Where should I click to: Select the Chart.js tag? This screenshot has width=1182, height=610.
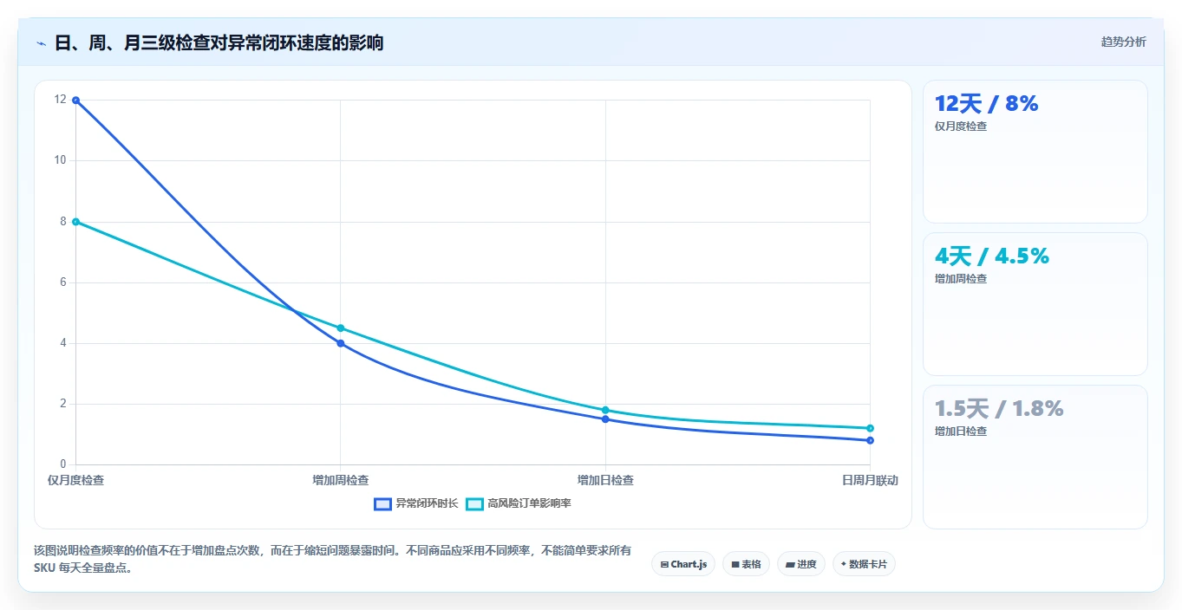point(683,564)
